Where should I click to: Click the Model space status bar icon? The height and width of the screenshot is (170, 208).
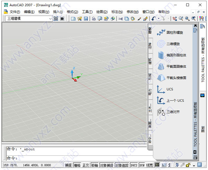tap(157, 165)
